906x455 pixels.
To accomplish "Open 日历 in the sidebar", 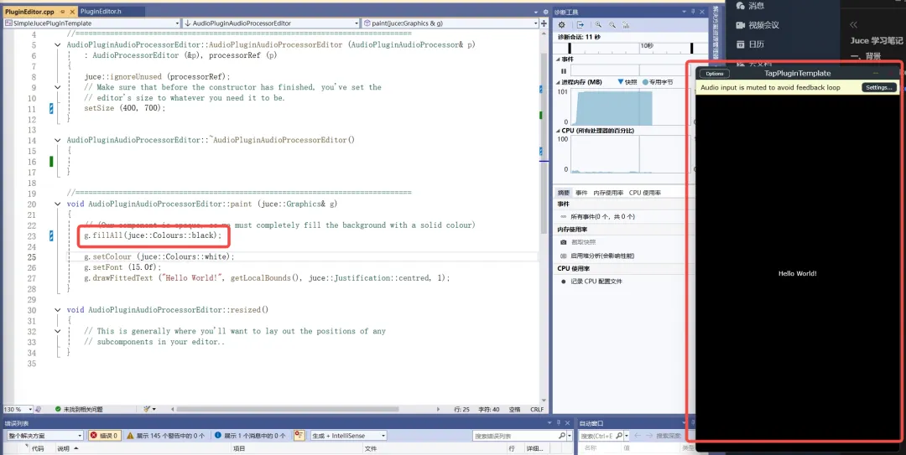I will coord(750,44).
